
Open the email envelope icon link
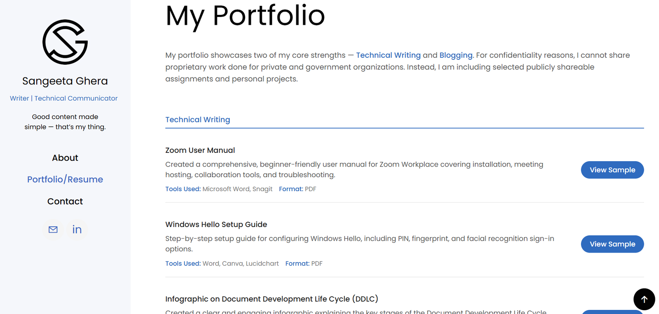(x=53, y=230)
